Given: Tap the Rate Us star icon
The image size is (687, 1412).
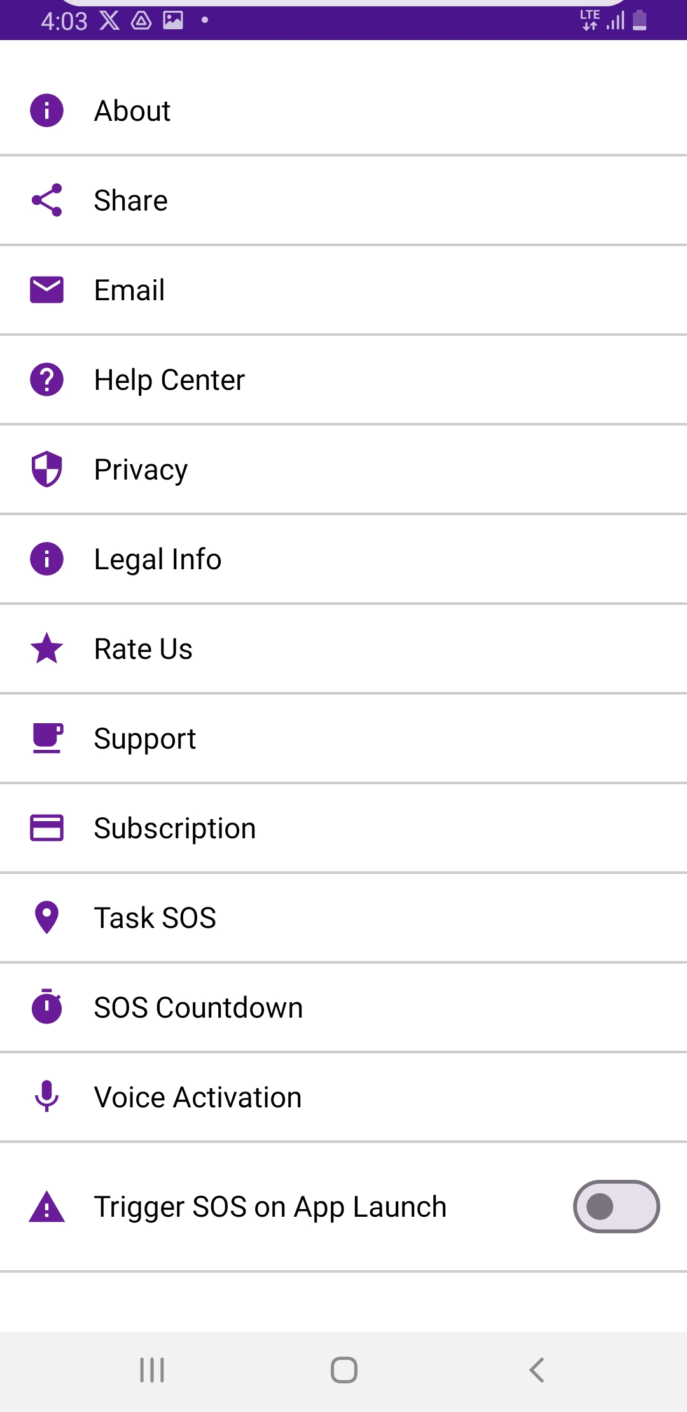Looking at the screenshot, I should pyautogui.click(x=46, y=649).
